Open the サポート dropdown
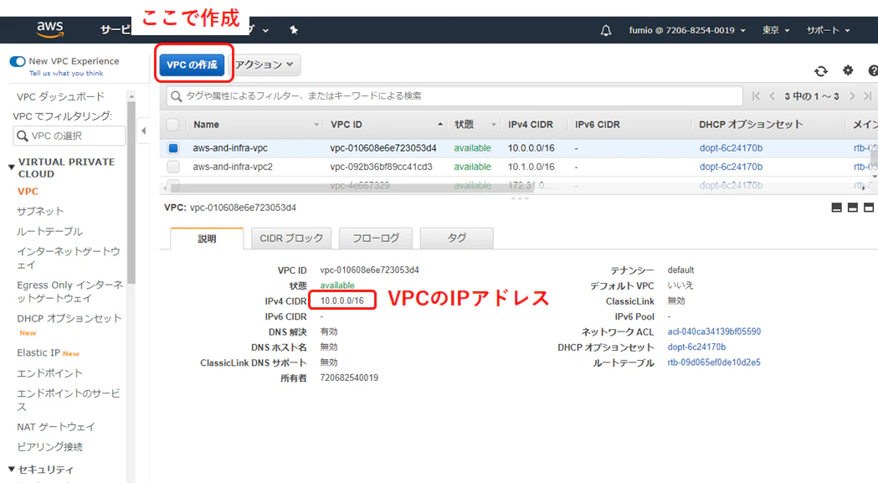This screenshot has height=483, width=878. (x=828, y=30)
